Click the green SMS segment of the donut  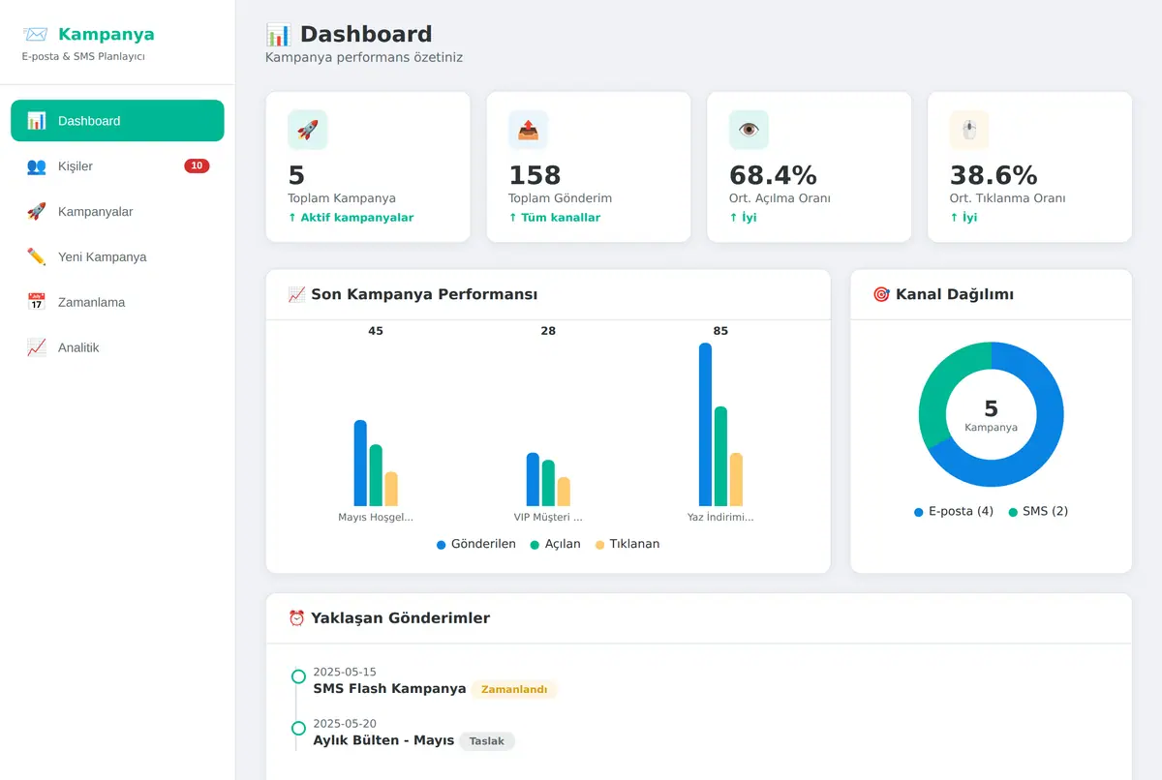942,387
